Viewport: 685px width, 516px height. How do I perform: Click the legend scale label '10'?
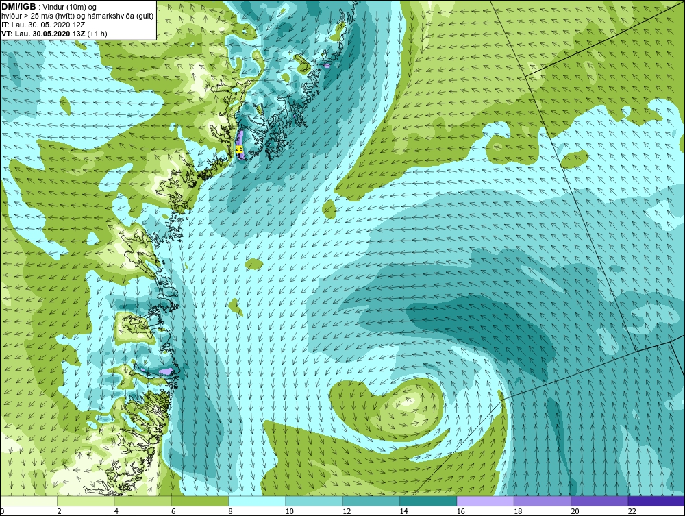(289, 511)
